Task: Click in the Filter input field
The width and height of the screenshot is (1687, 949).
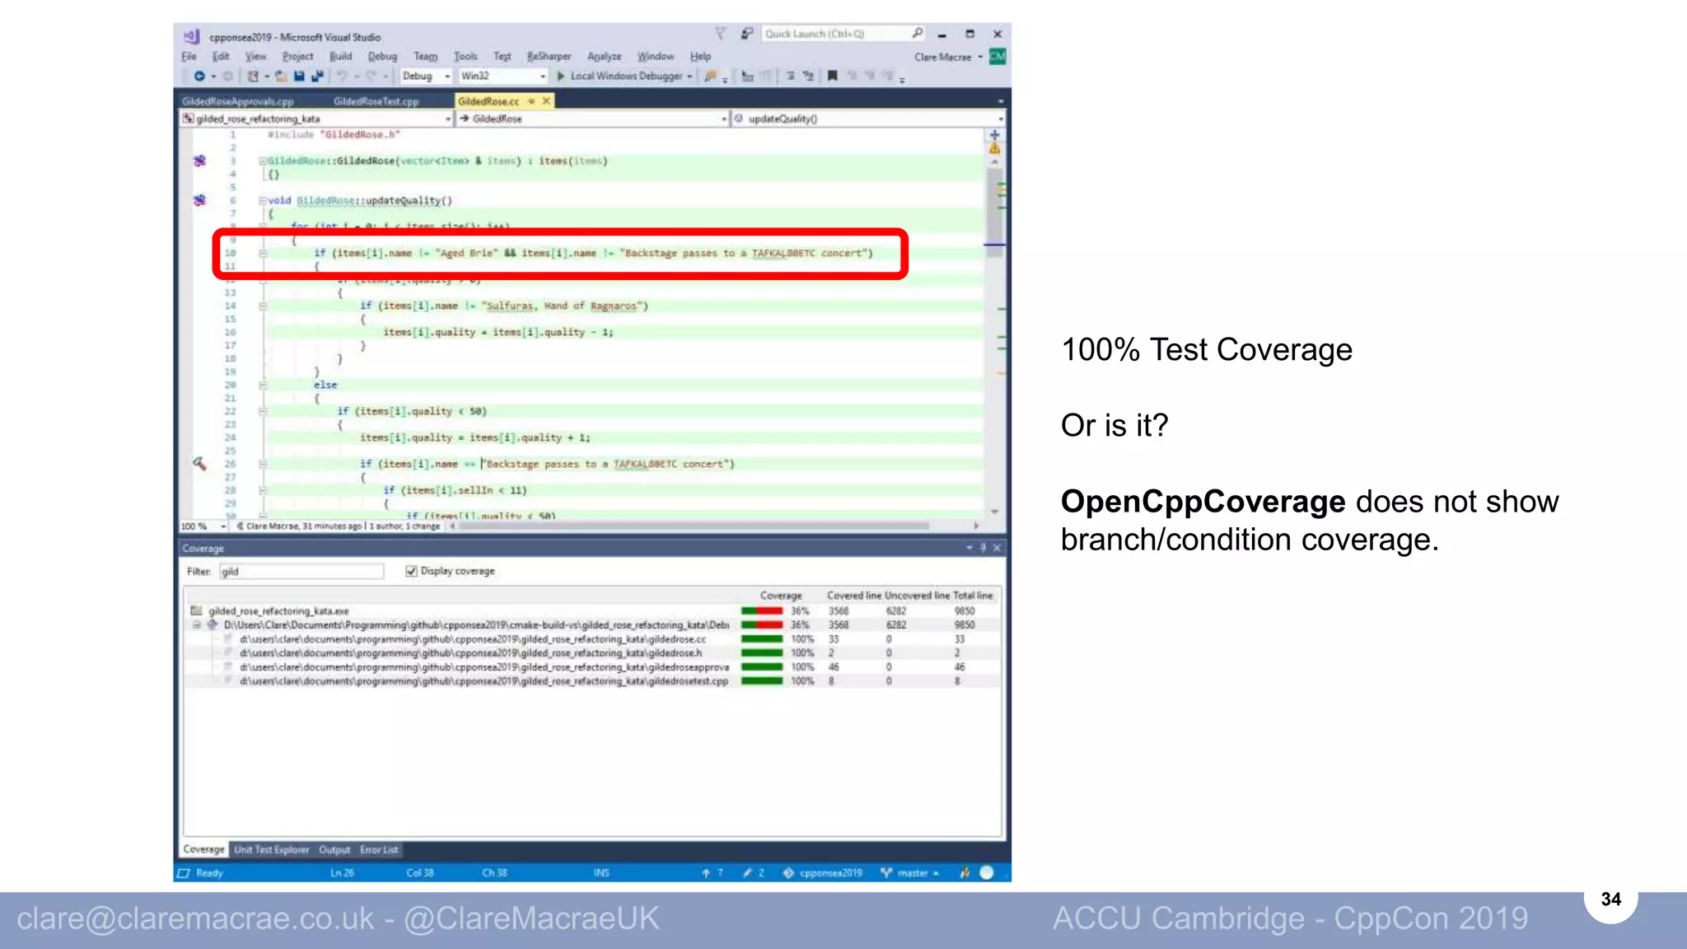Action: 301,571
